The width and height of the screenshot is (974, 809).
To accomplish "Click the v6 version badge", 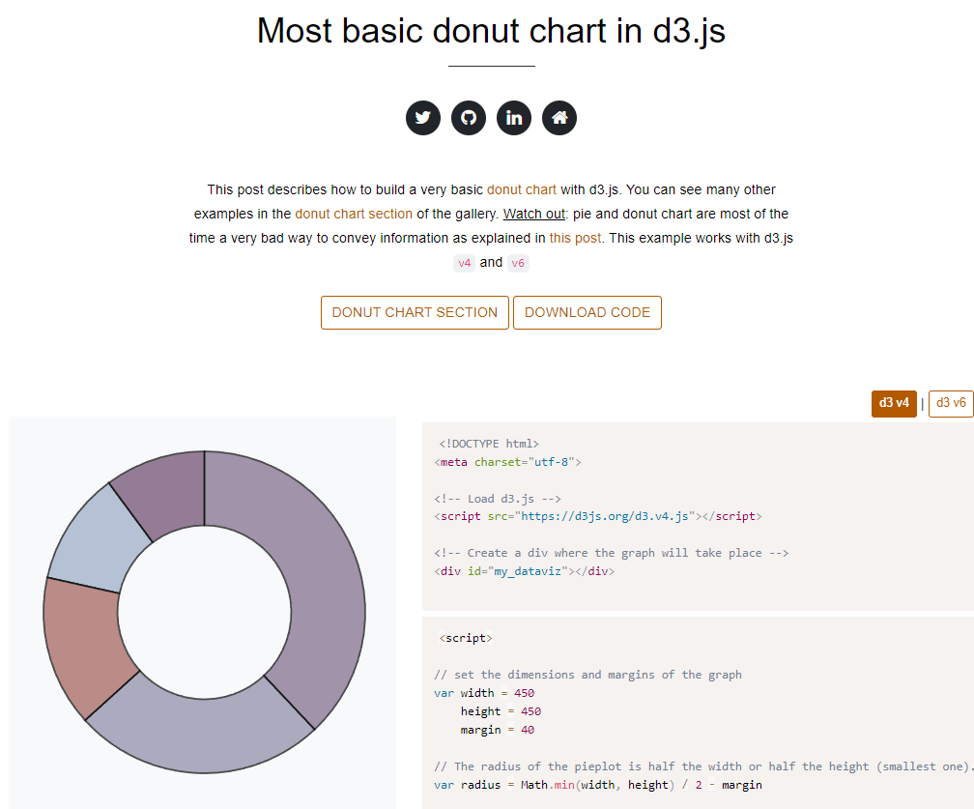I will coord(518,262).
